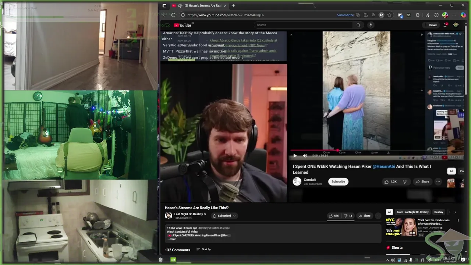Open YouTube notifications bell
This screenshot has height=265, width=471.
(445, 25)
